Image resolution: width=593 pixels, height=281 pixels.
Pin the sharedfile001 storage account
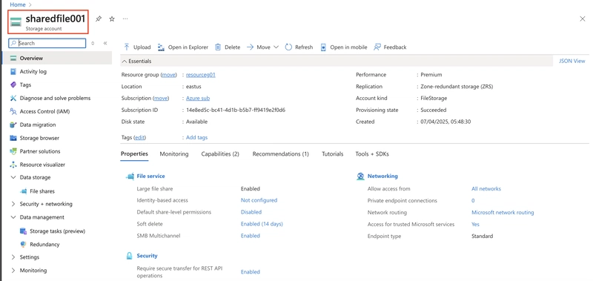pyautogui.click(x=99, y=19)
